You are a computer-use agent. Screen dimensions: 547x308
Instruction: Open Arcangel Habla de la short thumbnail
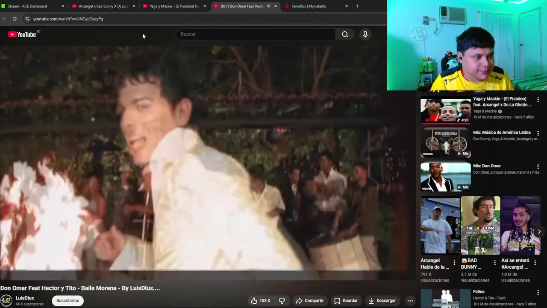(x=440, y=225)
